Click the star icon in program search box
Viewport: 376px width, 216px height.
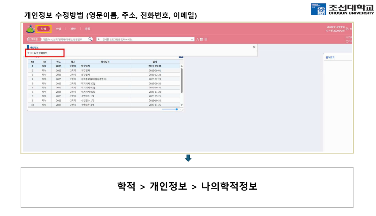[x=99, y=39]
